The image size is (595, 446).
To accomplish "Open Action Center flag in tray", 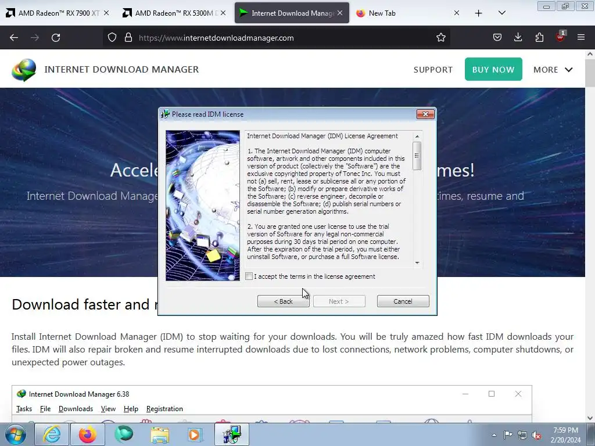I will click(x=508, y=435).
